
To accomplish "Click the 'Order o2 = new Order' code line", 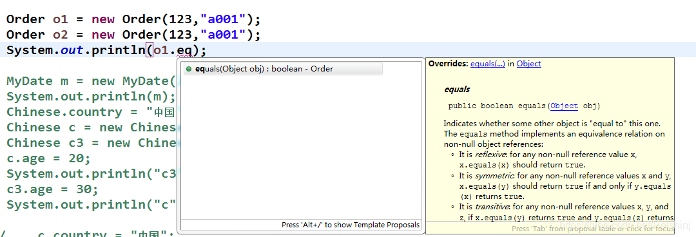I will coord(133,35).
